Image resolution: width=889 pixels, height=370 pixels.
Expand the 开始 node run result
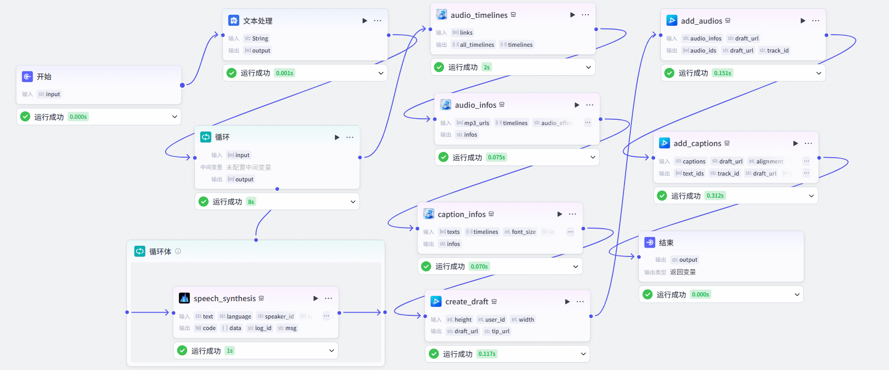click(x=175, y=117)
